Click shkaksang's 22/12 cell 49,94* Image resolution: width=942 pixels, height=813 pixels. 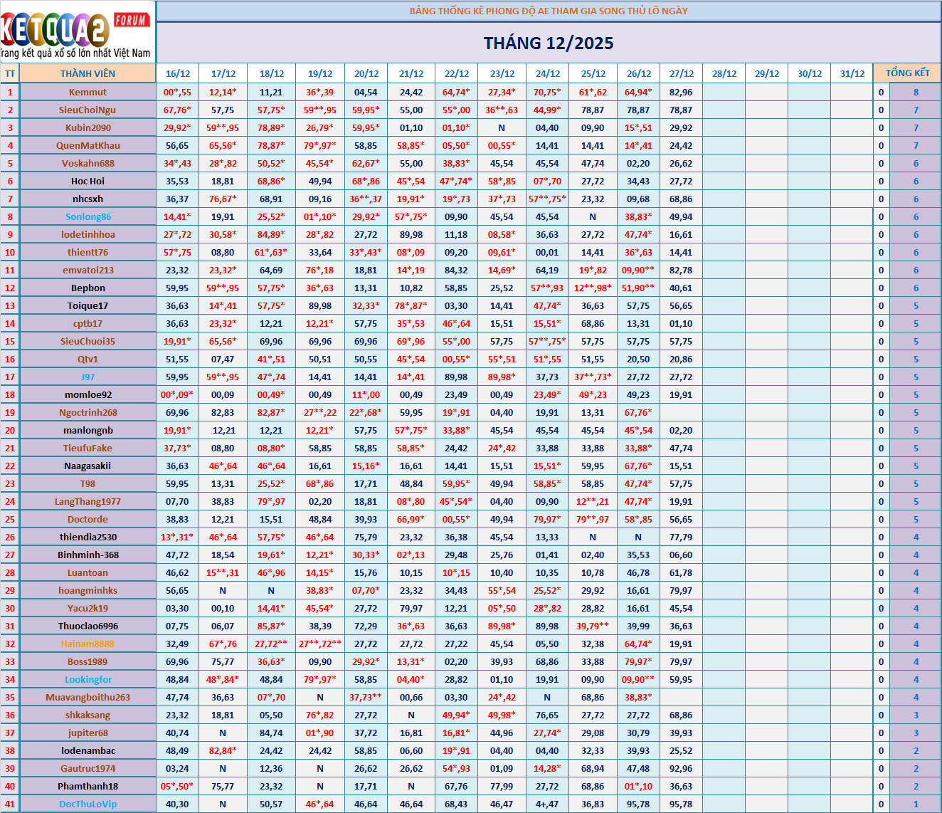tap(457, 715)
